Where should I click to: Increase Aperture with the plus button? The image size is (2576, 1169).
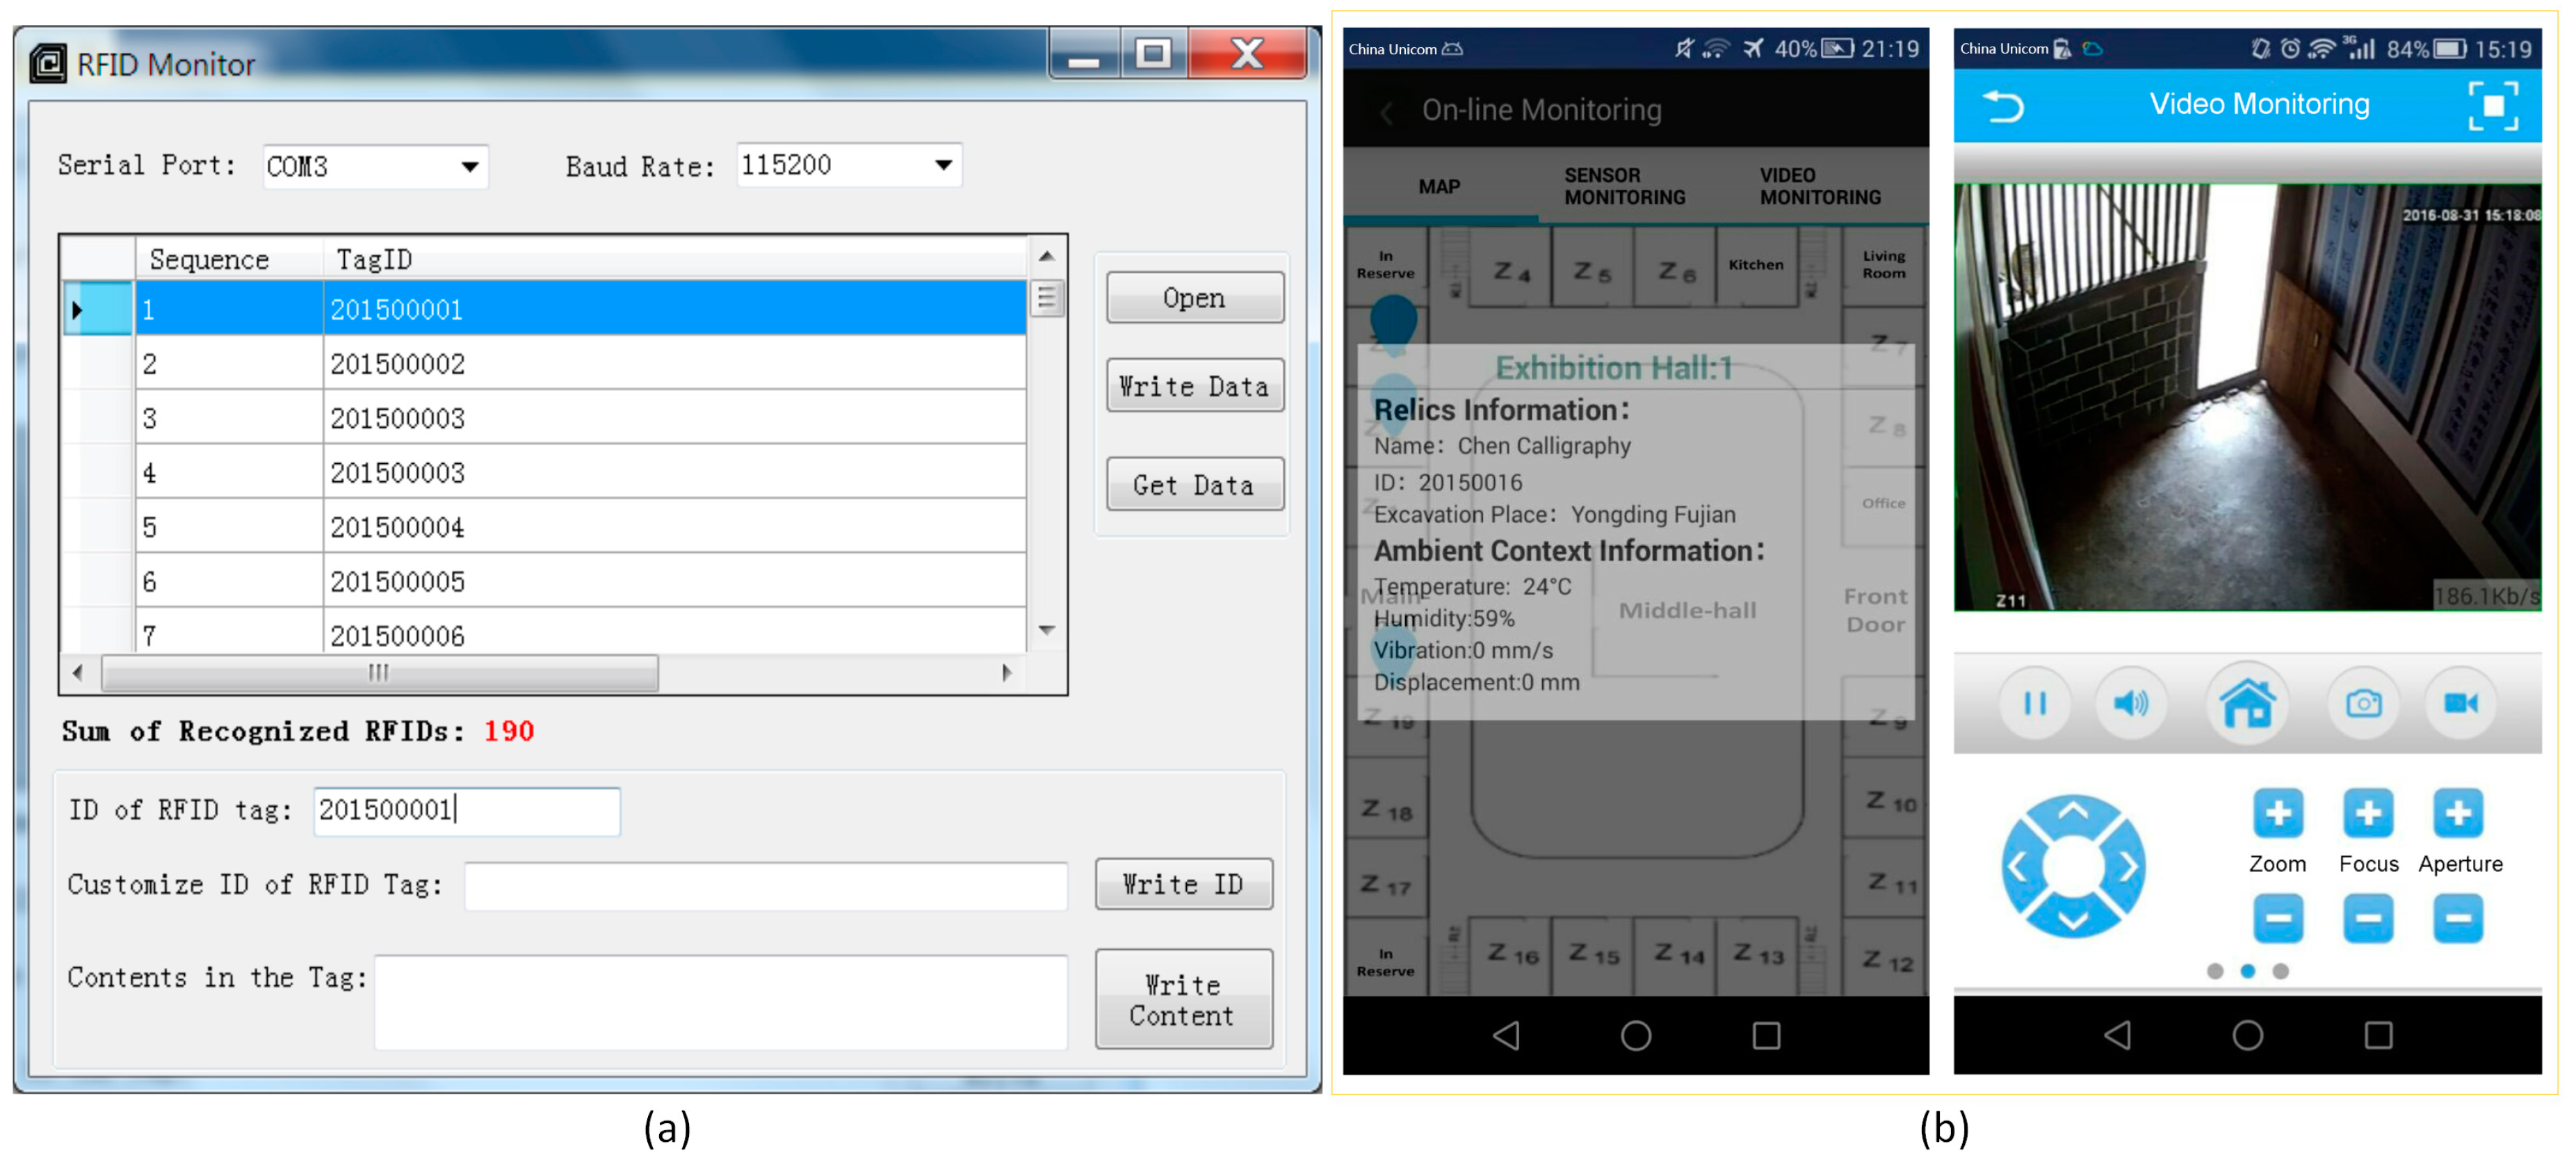pyautogui.click(x=2458, y=813)
